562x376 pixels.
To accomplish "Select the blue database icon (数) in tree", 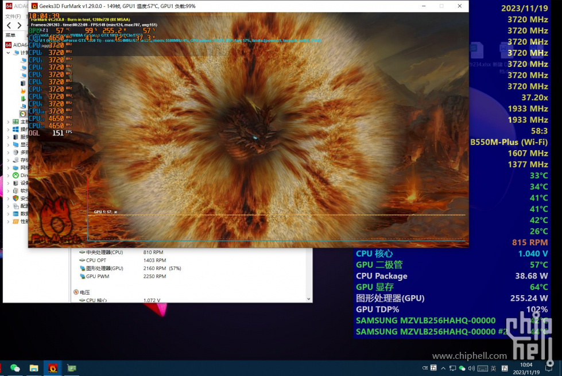I will coord(15,214).
